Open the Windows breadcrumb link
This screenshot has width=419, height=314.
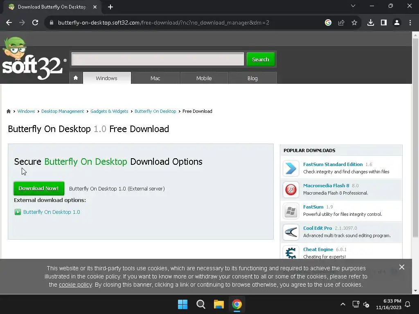[26, 111]
